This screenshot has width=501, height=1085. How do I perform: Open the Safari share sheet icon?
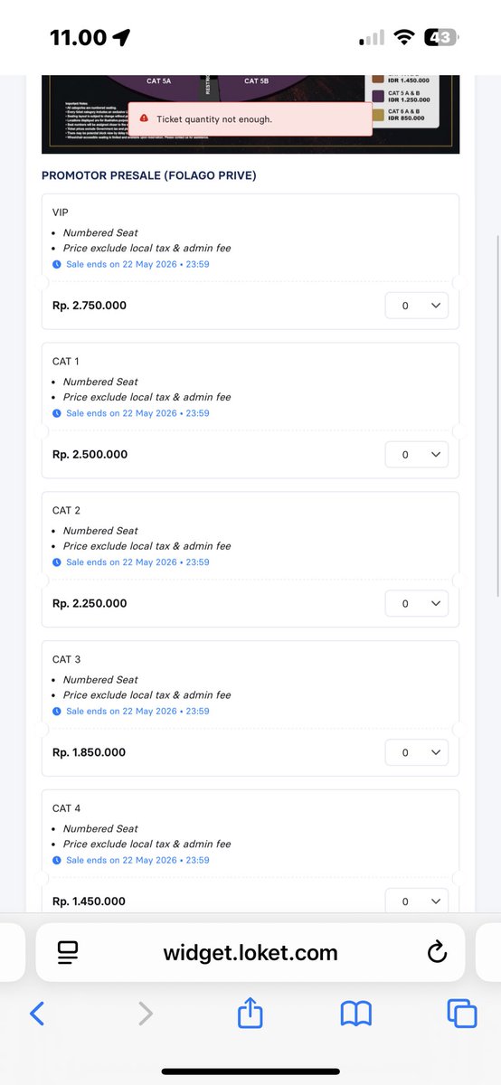pyautogui.click(x=250, y=1012)
